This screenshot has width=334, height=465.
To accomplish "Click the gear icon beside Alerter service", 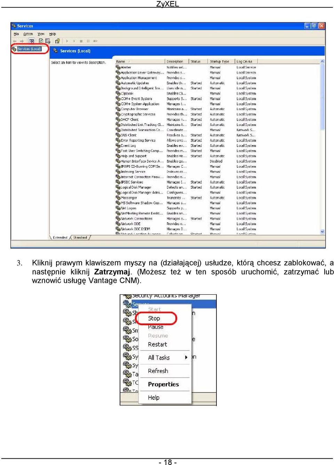I will (x=118, y=67).
